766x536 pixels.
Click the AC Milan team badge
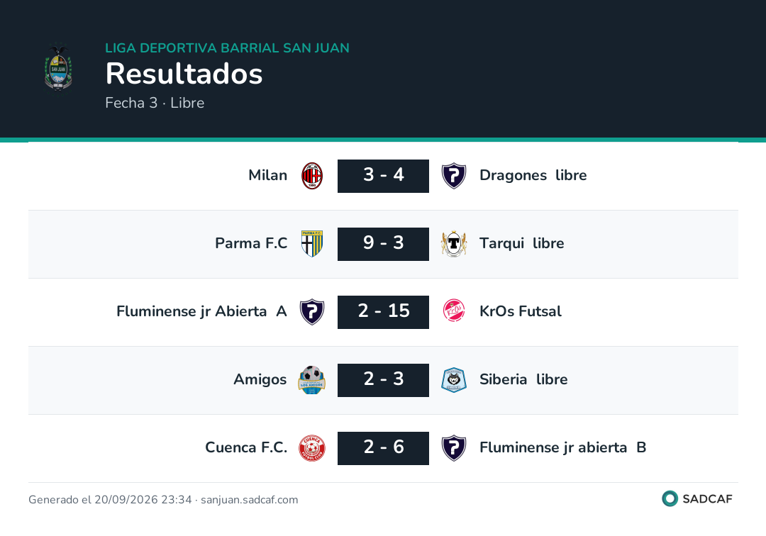click(x=311, y=176)
